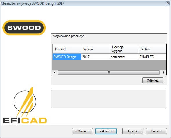Viewport: 171px width, 138px height.
Task: Select the SWOOD Design product cell
Action: 67,57
